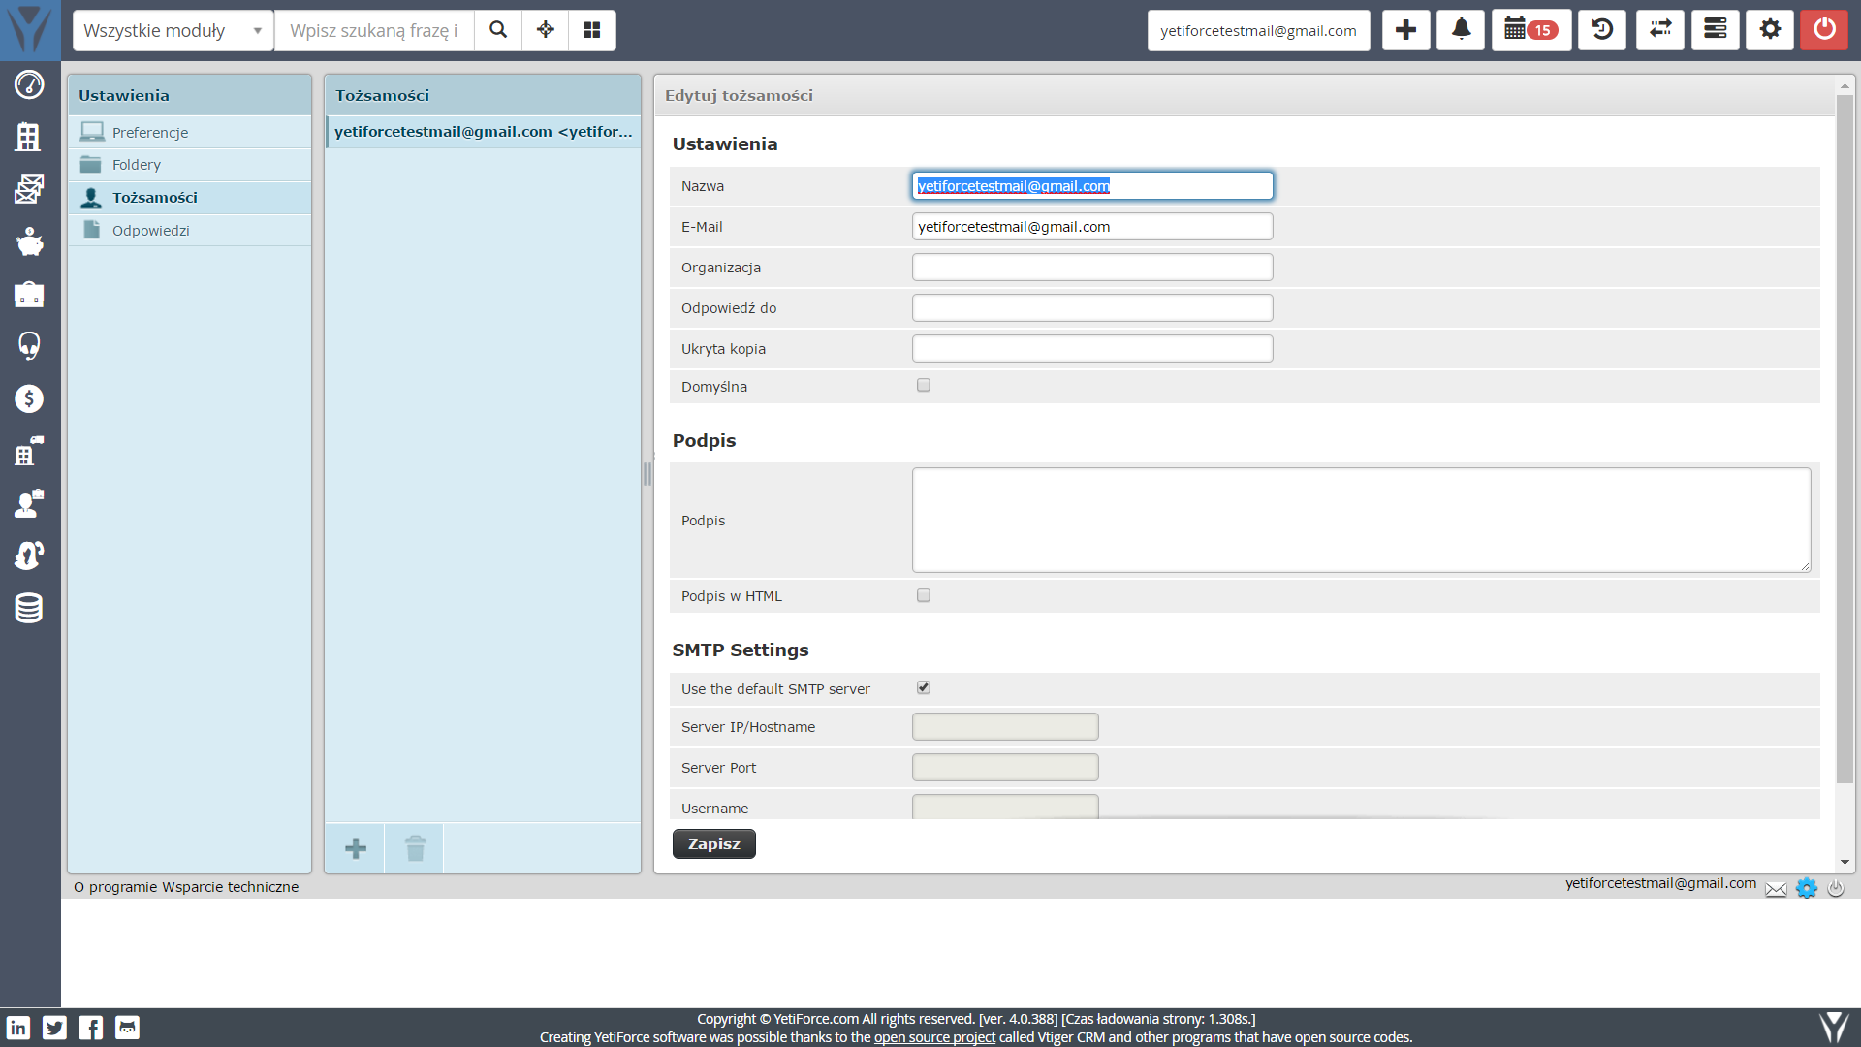The image size is (1861, 1047).
Task: Follow the open source project link
Action: (x=934, y=1037)
